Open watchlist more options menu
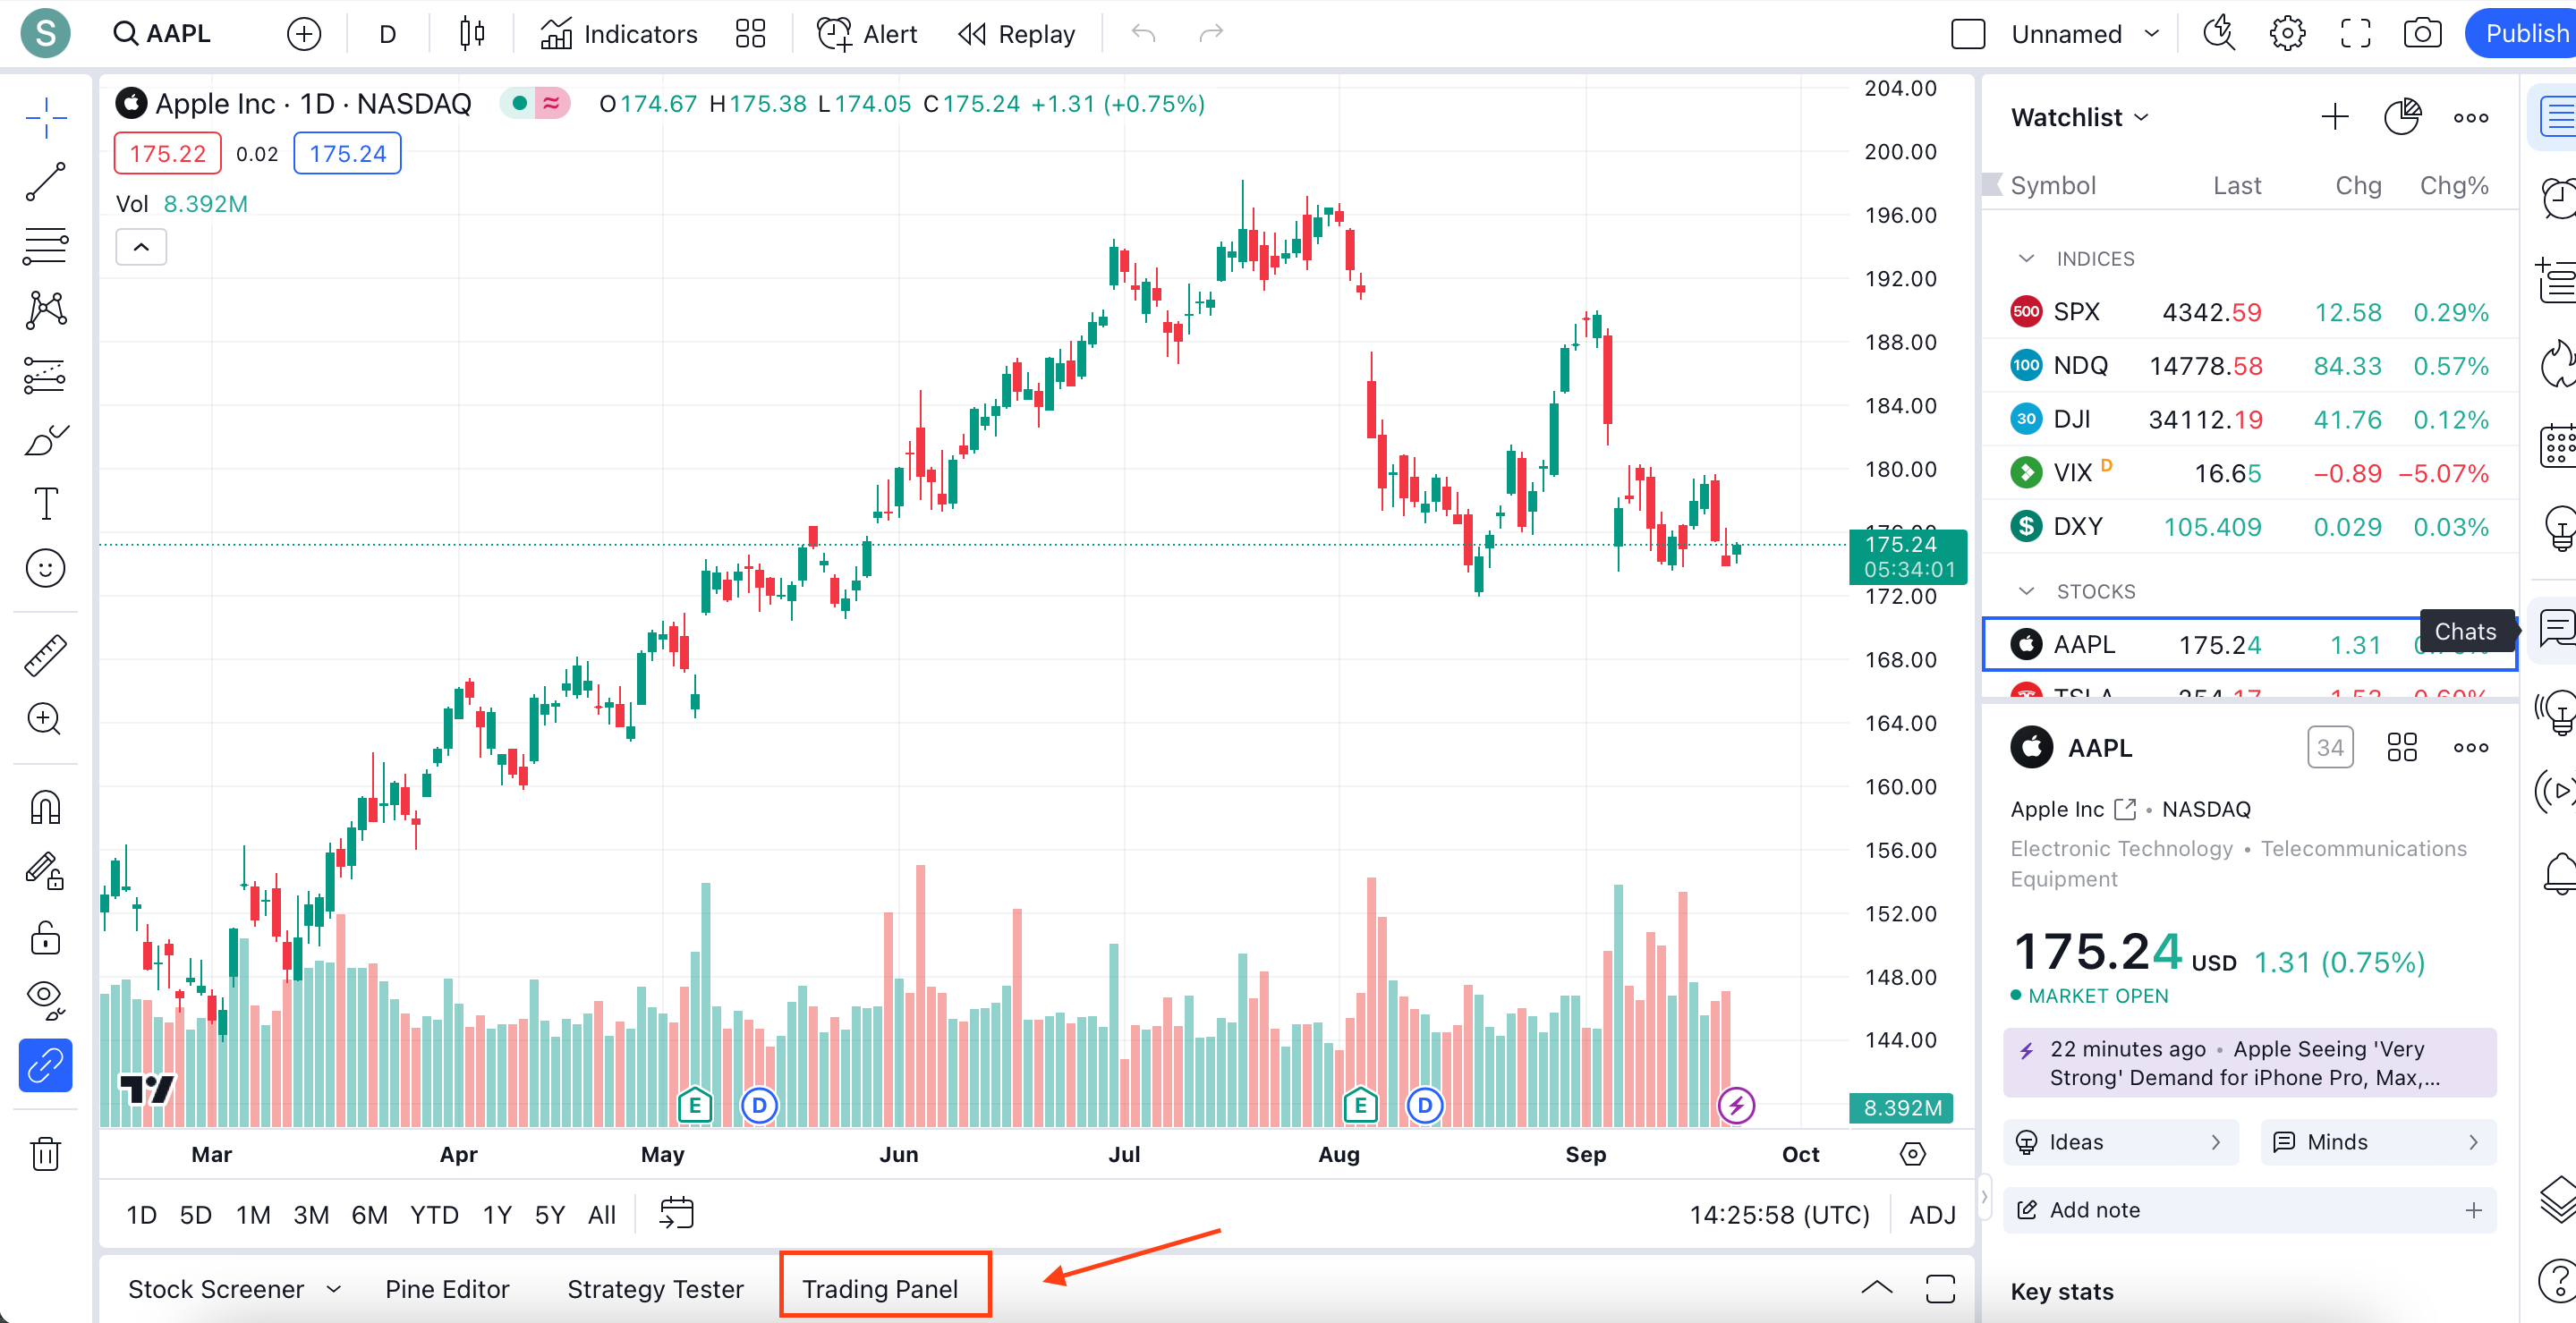Viewport: 2576px width, 1323px height. point(2470,117)
